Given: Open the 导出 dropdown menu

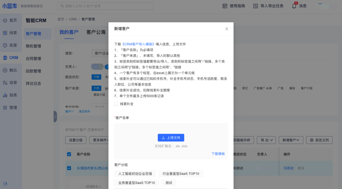Looking at the screenshot, I should tap(267, 140).
